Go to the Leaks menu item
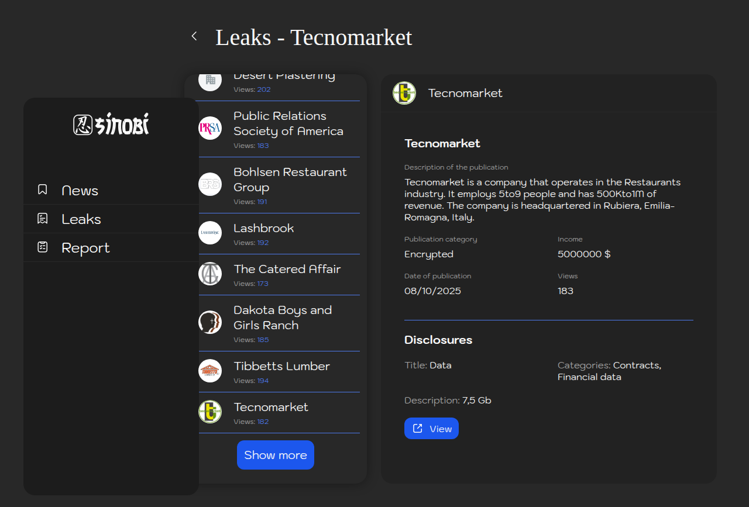This screenshot has width=749, height=507. tap(81, 219)
